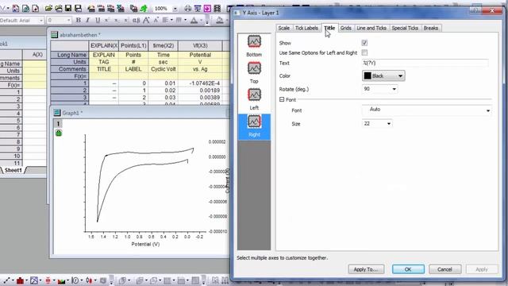This screenshot has width=508, height=286.
Task: Open dropdown arrow next to Line plot icon
Action: (x=13, y=280)
